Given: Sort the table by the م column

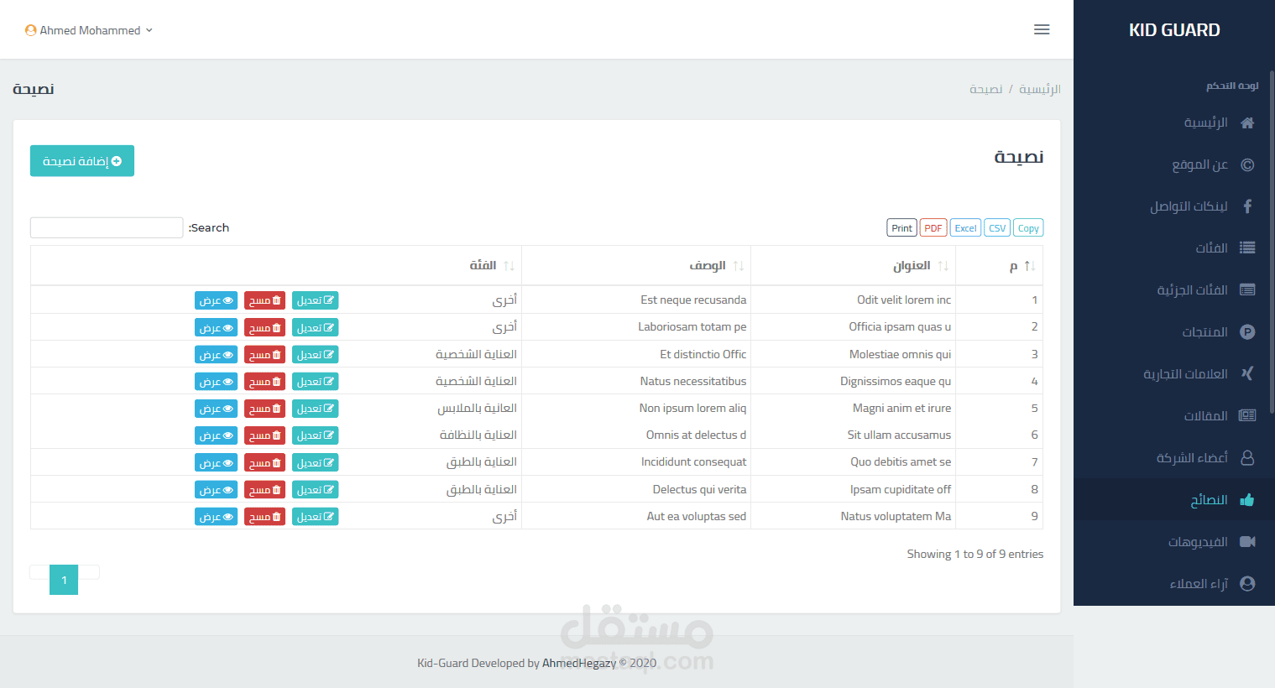Looking at the screenshot, I should pos(1000,266).
